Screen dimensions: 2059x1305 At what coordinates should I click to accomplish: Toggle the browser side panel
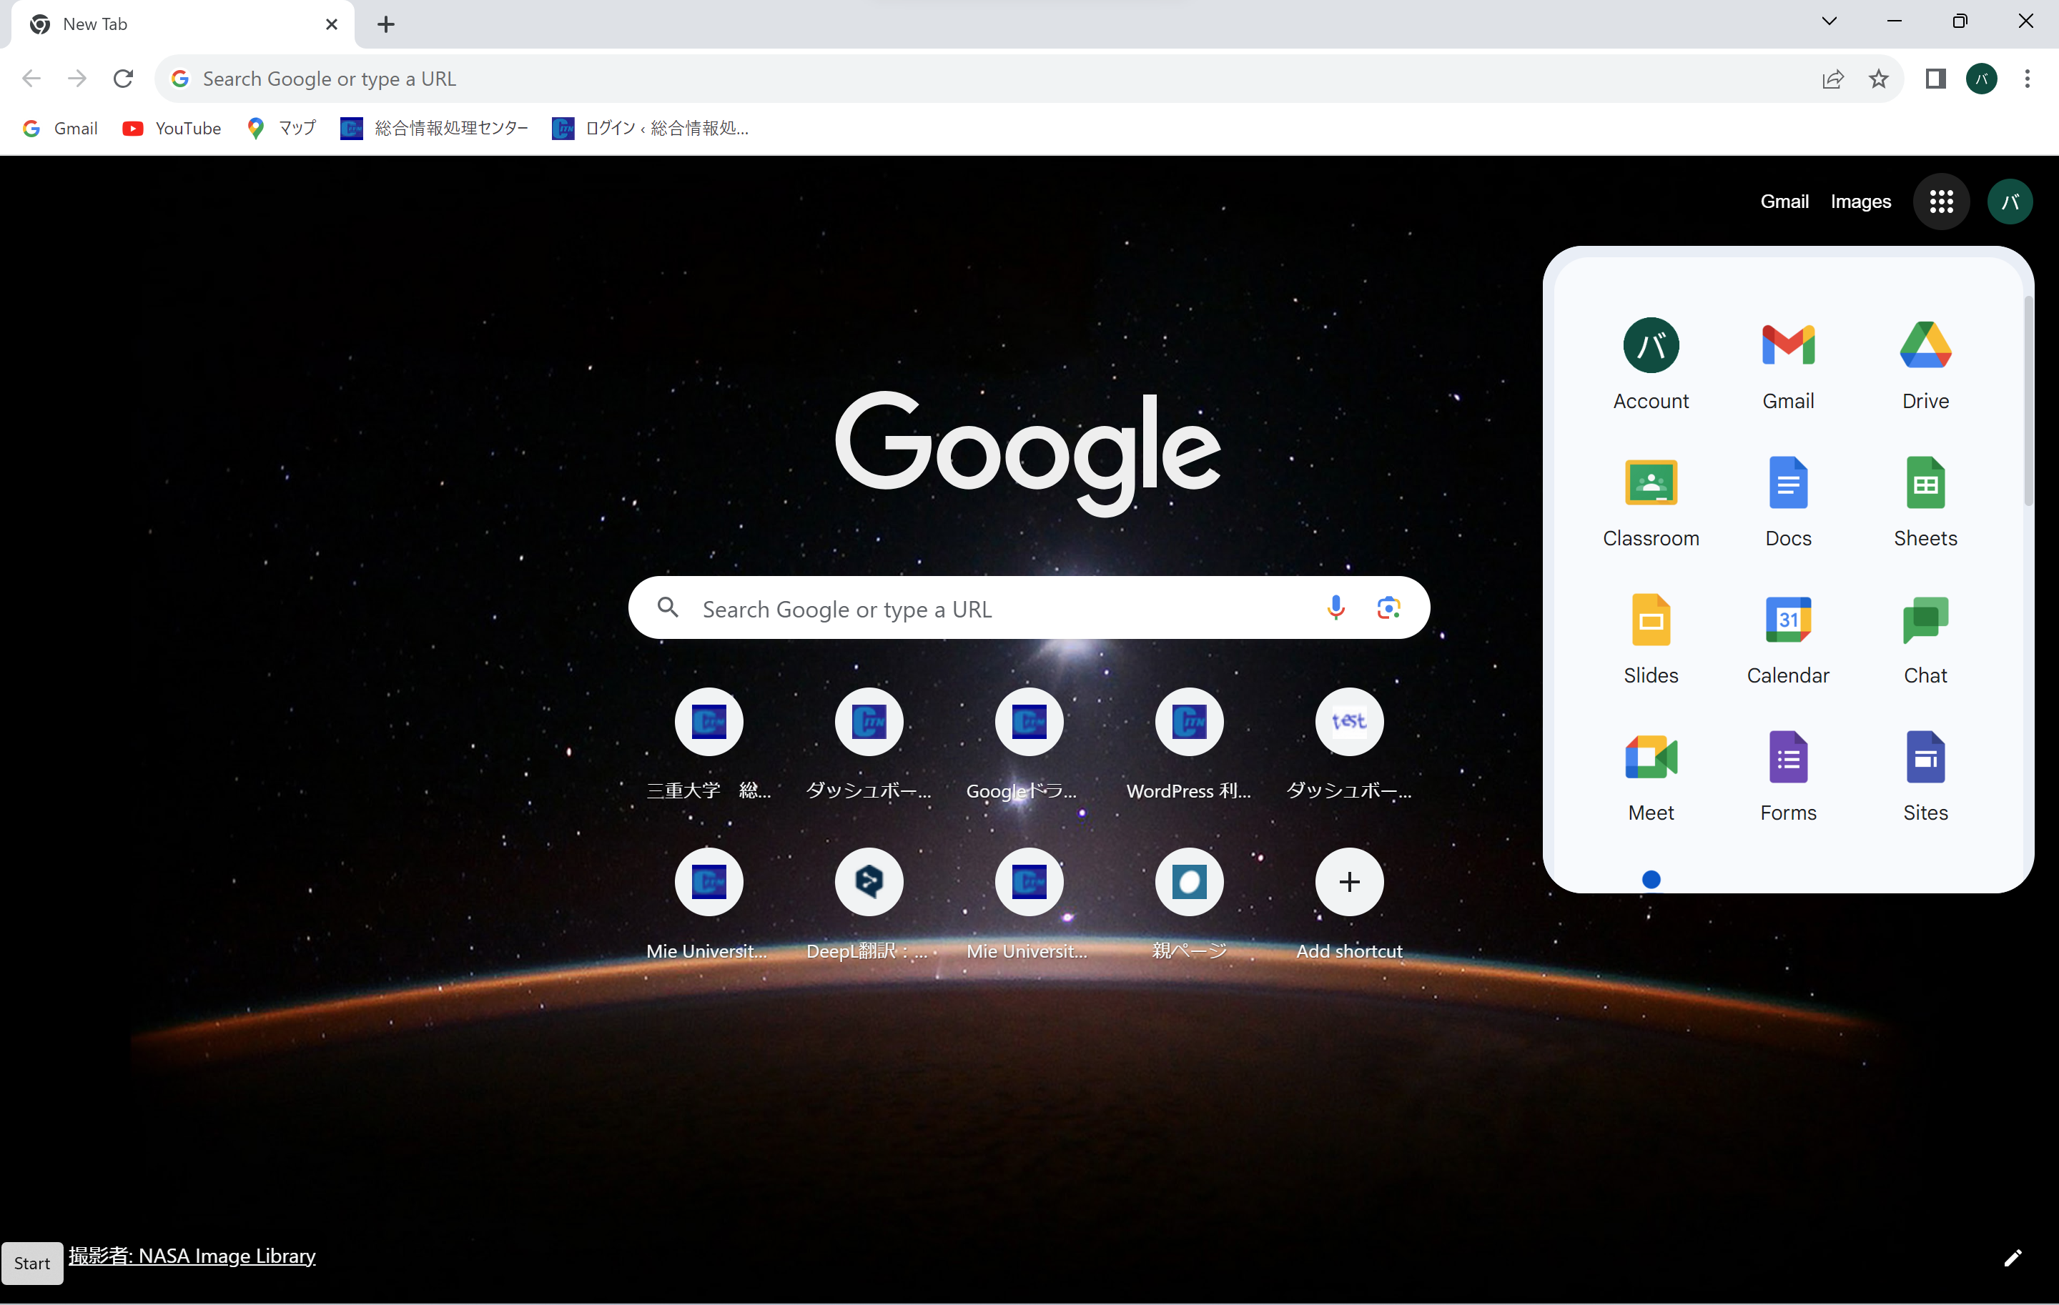coord(1935,79)
